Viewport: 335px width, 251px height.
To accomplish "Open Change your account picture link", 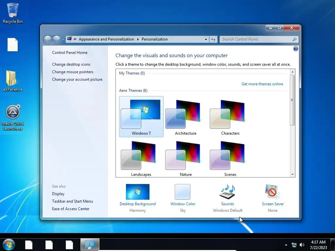I will (77, 79).
